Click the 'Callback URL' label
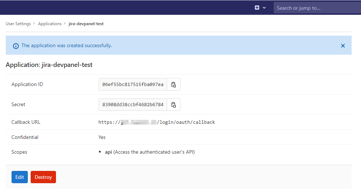Viewport: 361px width, 190px height. [26, 122]
